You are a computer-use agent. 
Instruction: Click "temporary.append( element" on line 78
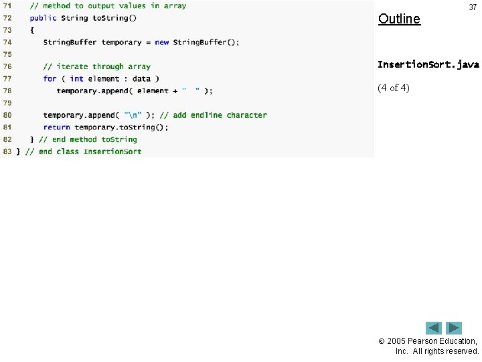(112, 90)
